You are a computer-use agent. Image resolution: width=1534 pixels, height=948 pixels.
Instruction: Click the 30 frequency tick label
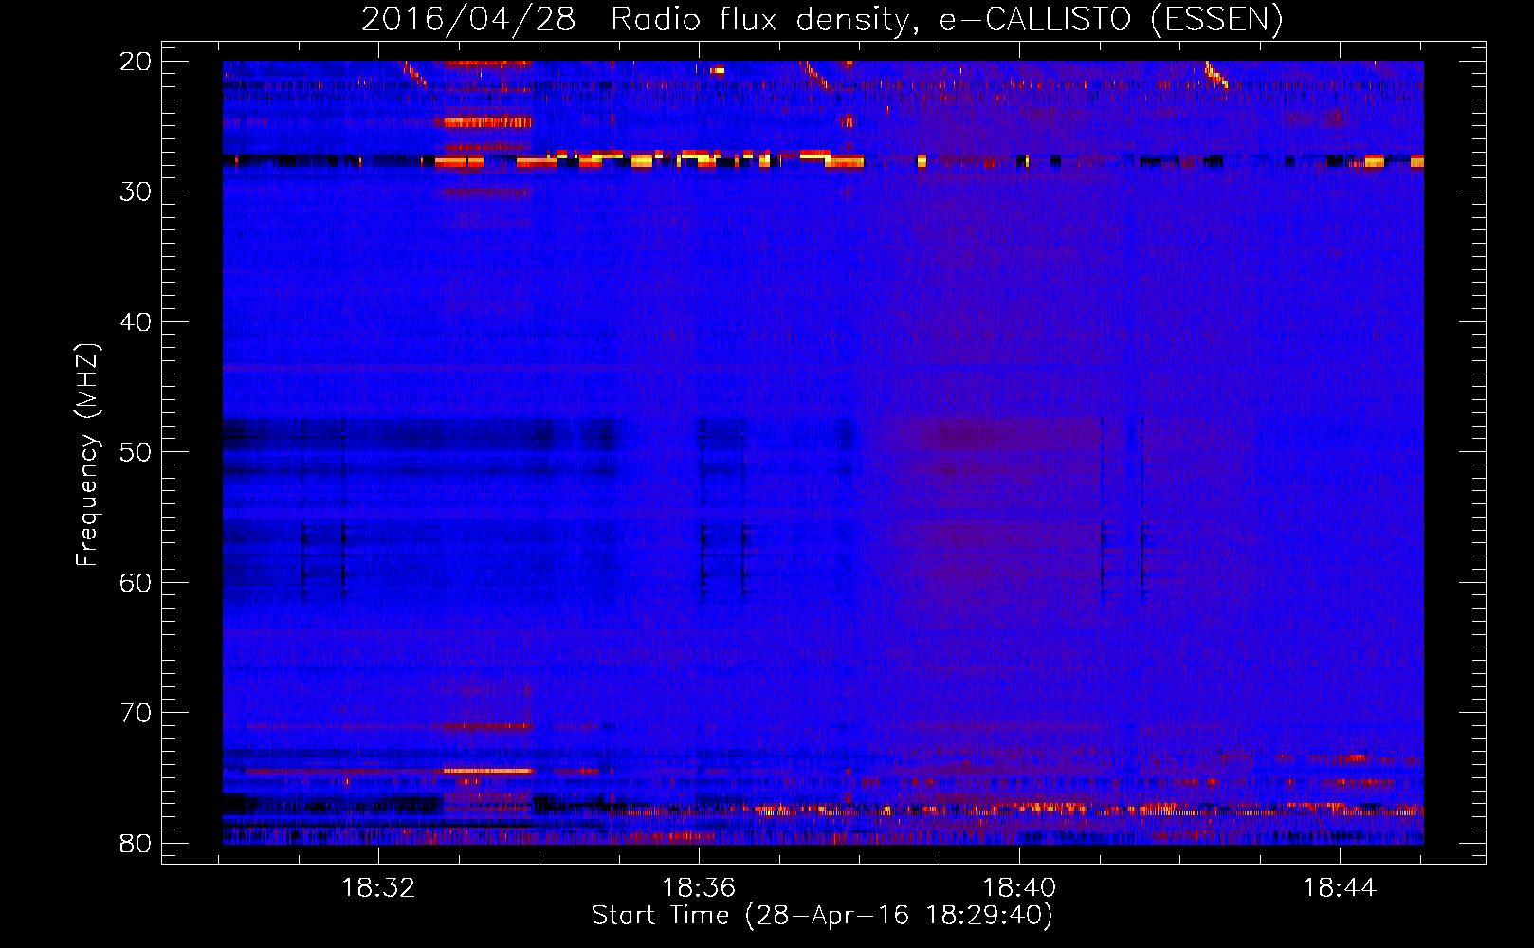tap(136, 191)
